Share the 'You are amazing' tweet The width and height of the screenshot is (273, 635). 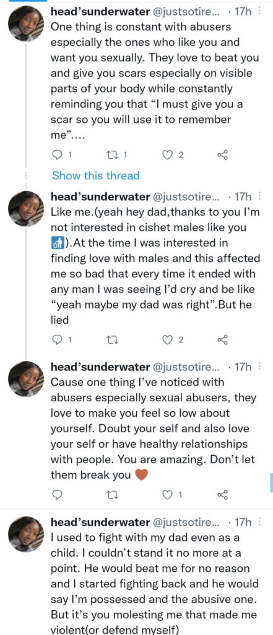tap(223, 494)
